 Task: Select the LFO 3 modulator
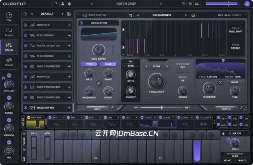coord(93,122)
